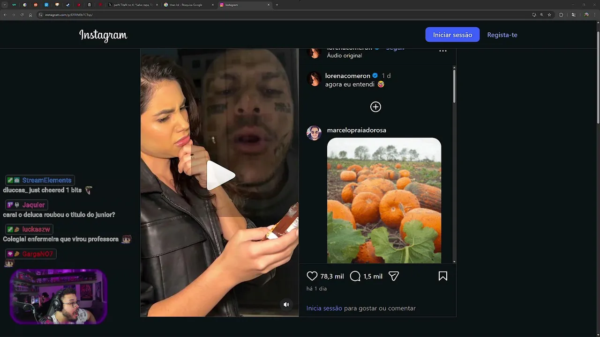The height and width of the screenshot is (337, 600).
Task: Click the 1,5 mil comments count
Action: [x=373, y=276]
